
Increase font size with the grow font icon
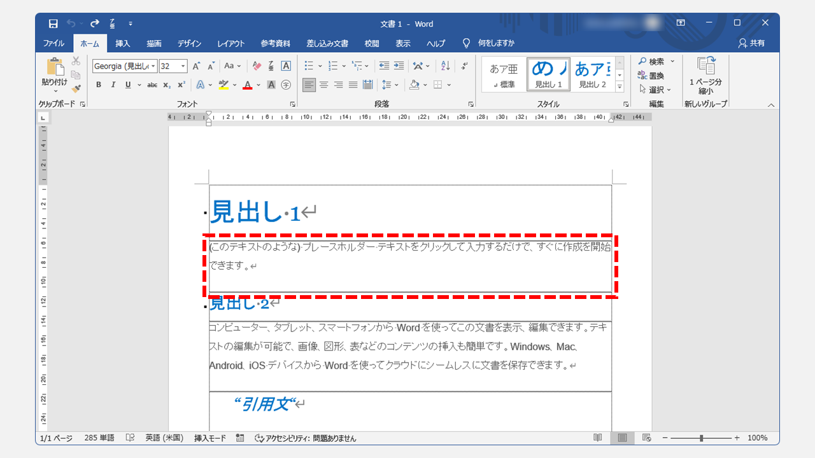tap(197, 66)
